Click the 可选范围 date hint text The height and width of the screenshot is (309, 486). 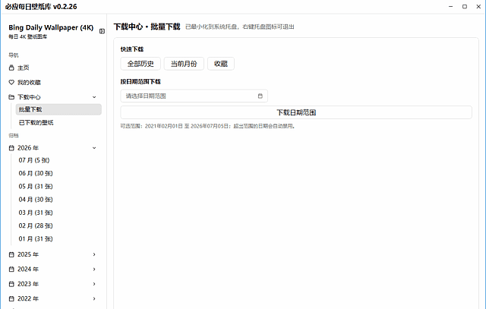tap(207, 126)
